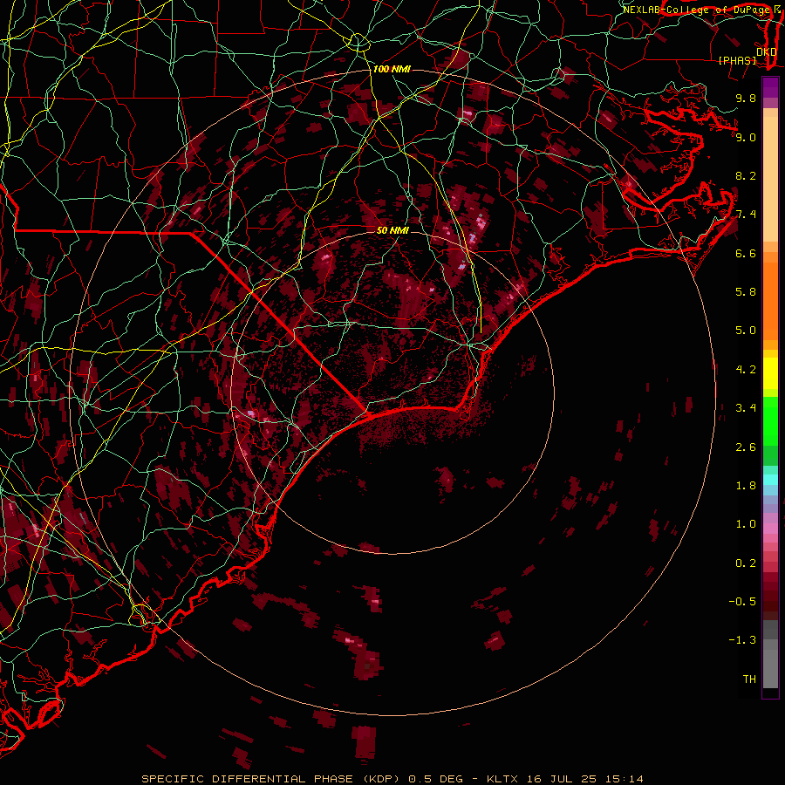Click the 5.0 value on color scale
Image resolution: width=785 pixels, height=785 pixels.
(746, 331)
